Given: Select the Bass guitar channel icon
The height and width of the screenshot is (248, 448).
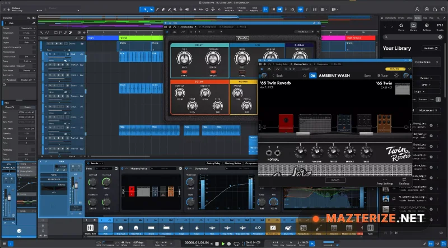Looking at the screenshot, I should click(x=319, y=228).
